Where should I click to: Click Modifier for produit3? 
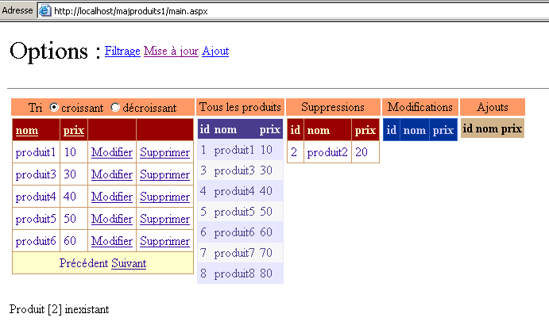[x=112, y=174]
